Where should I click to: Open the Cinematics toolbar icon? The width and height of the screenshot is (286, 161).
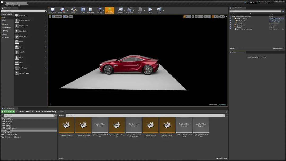[129, 10]
